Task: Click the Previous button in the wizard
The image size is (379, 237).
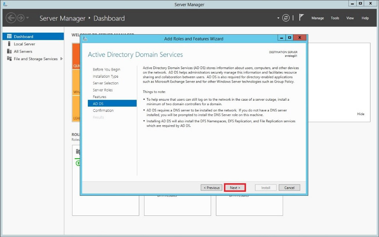Action: tap(211, 188)
